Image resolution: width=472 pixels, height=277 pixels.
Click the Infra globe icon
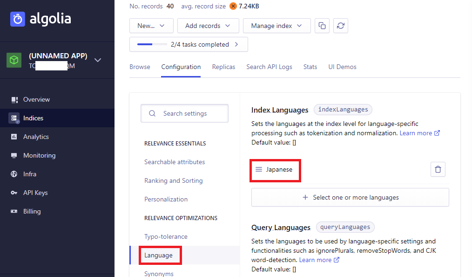click(14, 174)
